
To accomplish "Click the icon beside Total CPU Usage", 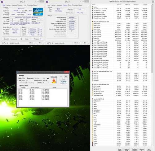I will tap(92, 59).
